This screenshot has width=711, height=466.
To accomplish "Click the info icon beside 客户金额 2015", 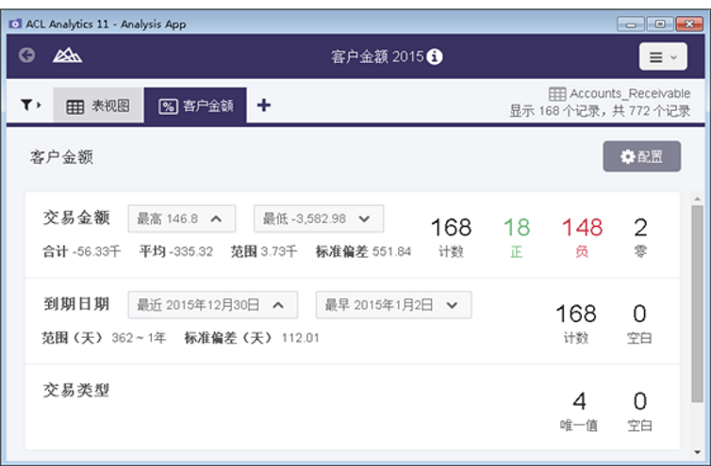I will pos(435,57).
